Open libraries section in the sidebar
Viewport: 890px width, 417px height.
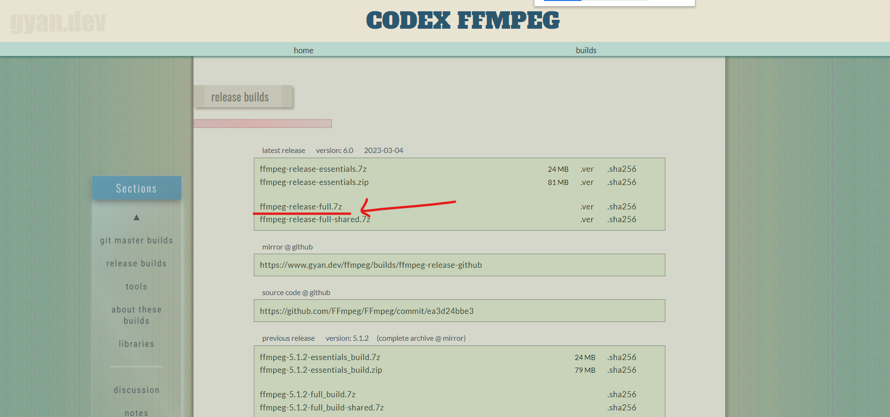pos(137,344)
